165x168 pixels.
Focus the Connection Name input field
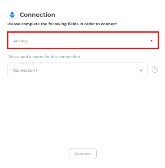pos(77,70)
